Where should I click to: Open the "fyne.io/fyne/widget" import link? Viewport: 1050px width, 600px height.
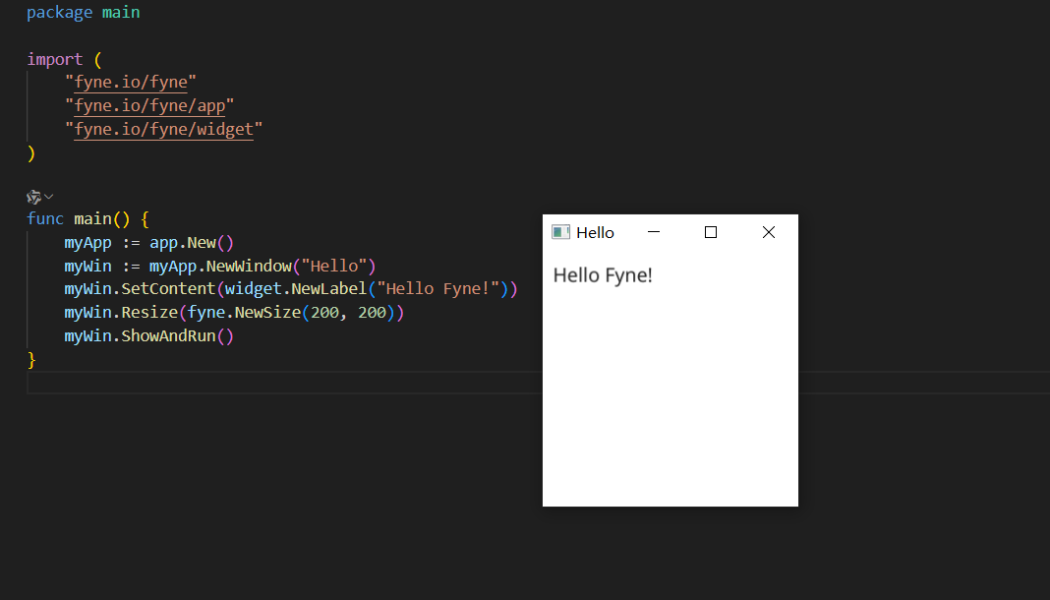pyautogui.click(x=163, y=130)
